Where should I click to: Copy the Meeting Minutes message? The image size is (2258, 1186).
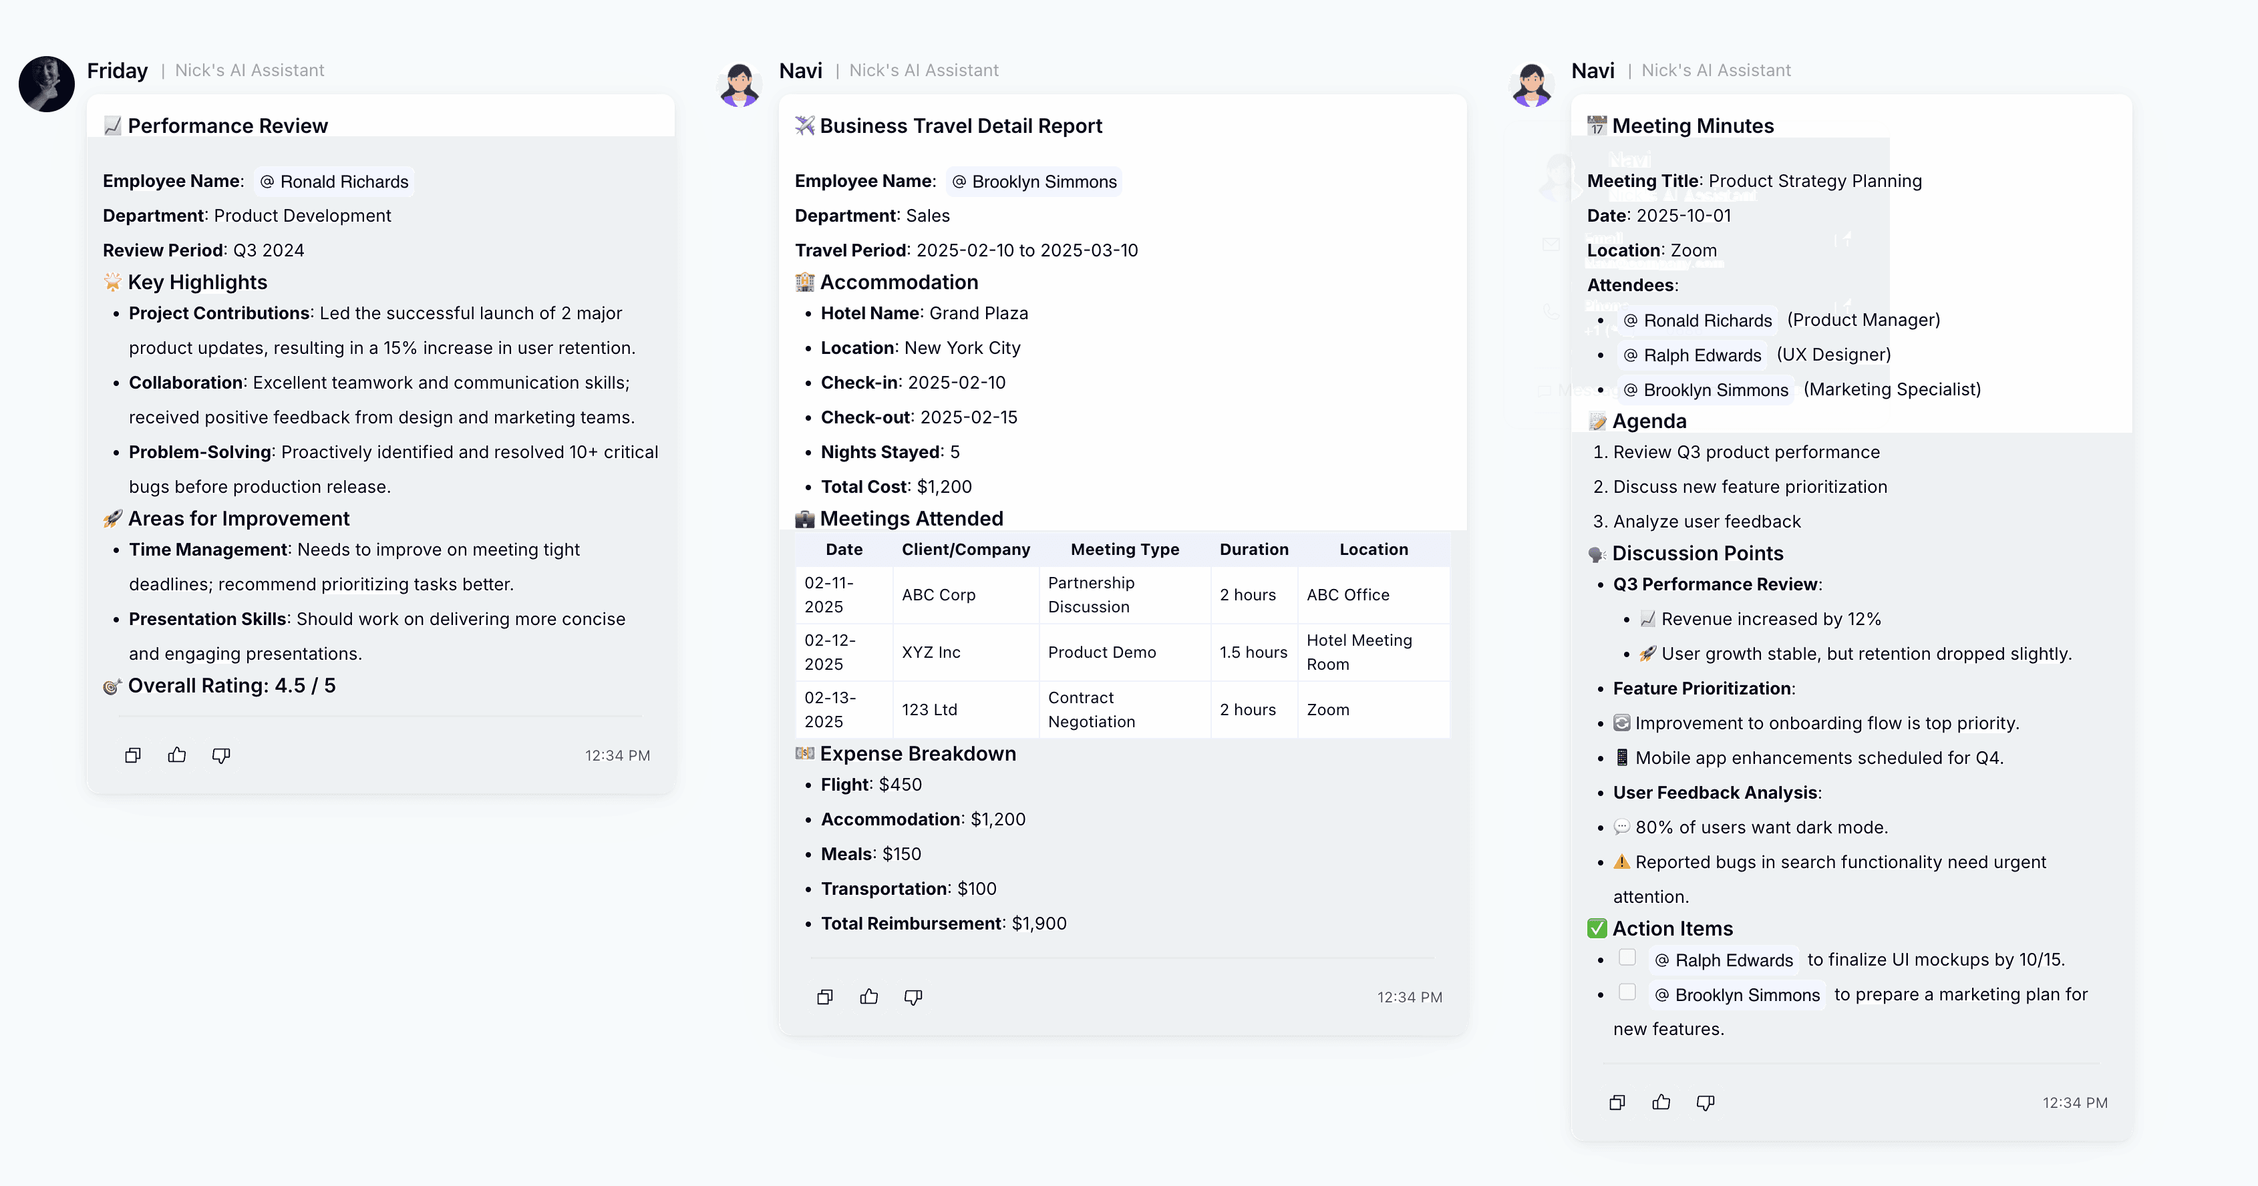coord(1617,1103)
